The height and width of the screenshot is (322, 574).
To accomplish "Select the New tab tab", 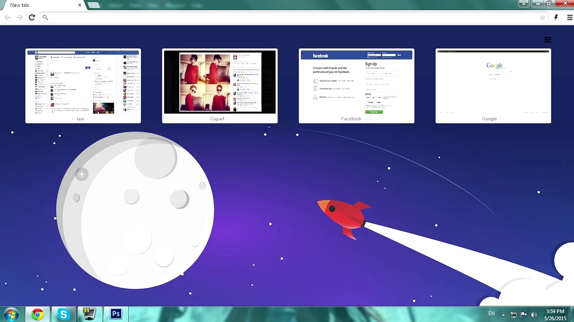I will [x=43, y=5].
